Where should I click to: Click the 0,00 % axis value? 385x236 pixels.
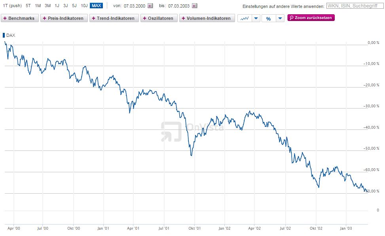click(x=373, y=42)
